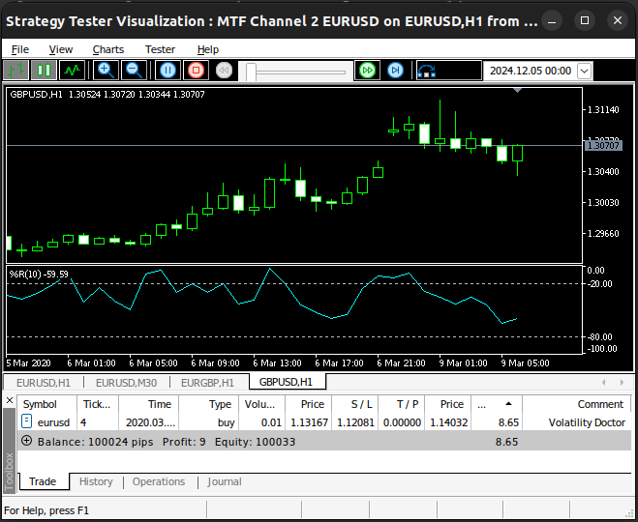Image resolution: width=638 pixels, height=522 pixels.
Task: Click the %R(10) indicator label
Action: coord(39,275)
